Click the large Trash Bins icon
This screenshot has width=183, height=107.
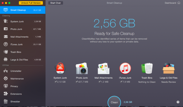pyautogui.click(x=147, y=68)
